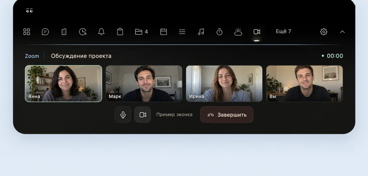Image resolution: width=368 pixels, height=176 pixels.
Task: Open the chat bubble icon
Action: click(x=45, y=32)
